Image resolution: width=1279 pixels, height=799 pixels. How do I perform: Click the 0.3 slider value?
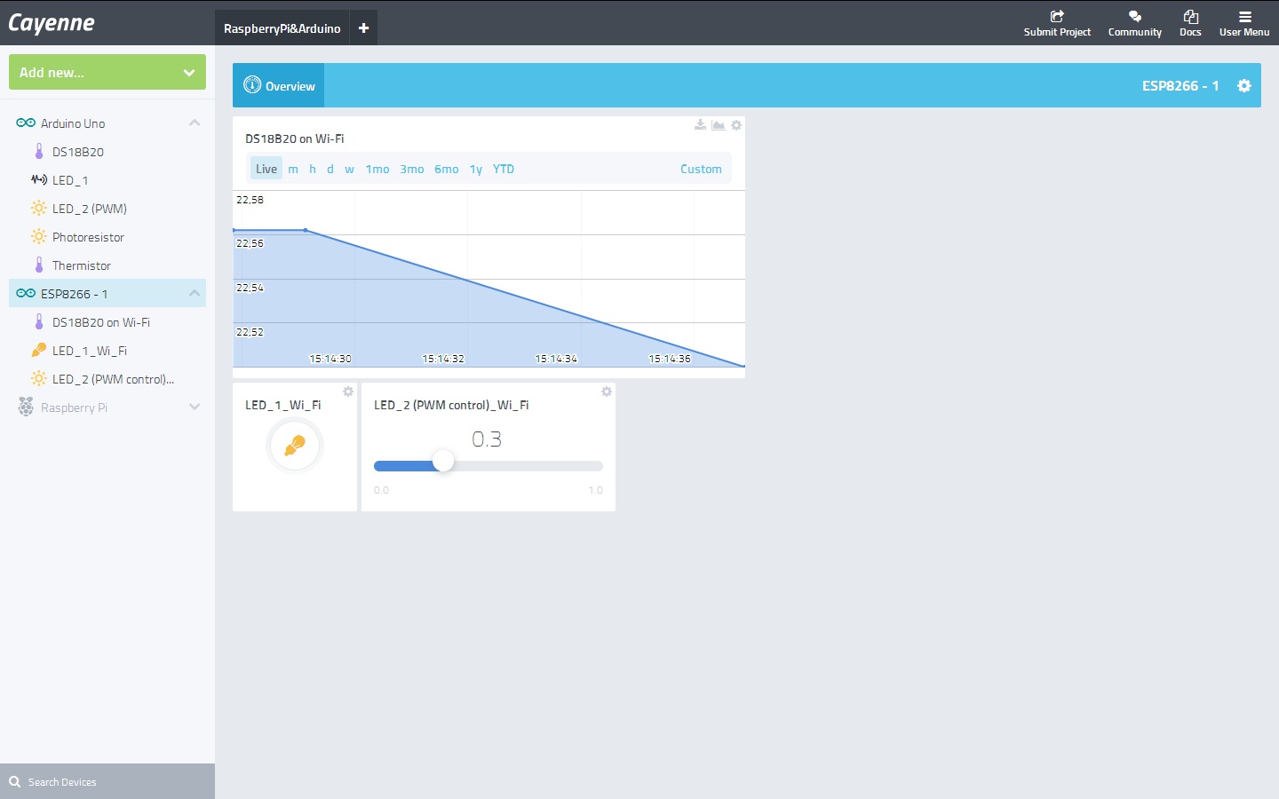pos(487,439)
